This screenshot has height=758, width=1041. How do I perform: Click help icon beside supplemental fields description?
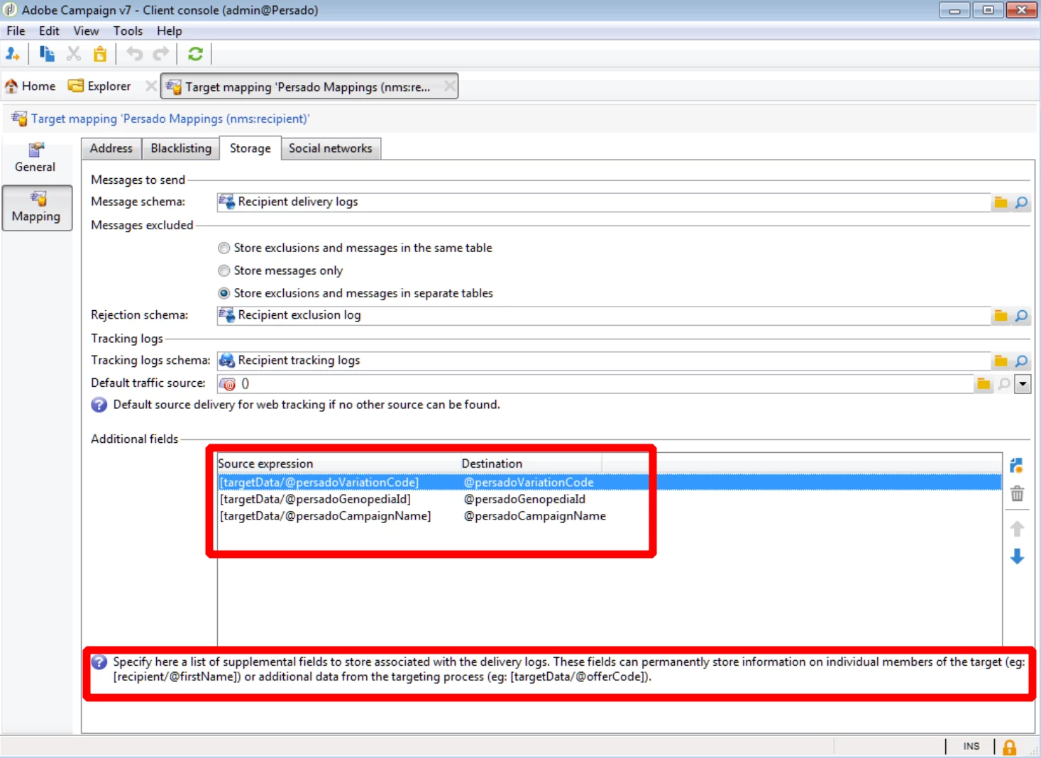(x=99, y=661)
